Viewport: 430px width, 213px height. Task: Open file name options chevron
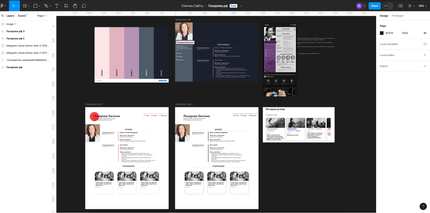(241, 6)
